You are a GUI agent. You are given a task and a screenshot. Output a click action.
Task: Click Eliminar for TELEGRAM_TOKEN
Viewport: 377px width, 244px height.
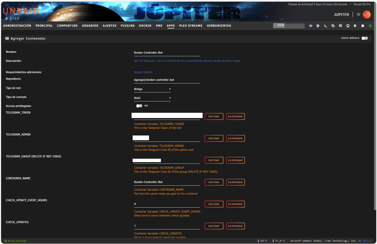point(235,116)
